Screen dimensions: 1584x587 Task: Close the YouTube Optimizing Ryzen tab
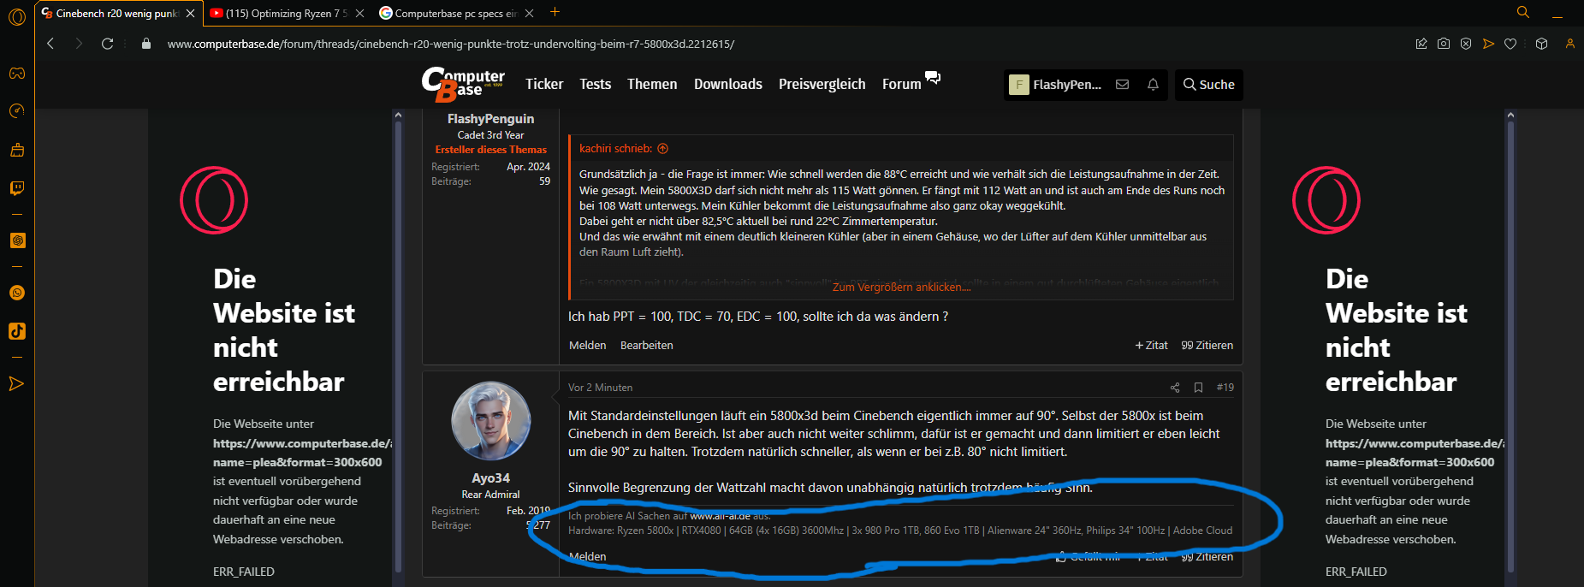(x=359, y=13)
